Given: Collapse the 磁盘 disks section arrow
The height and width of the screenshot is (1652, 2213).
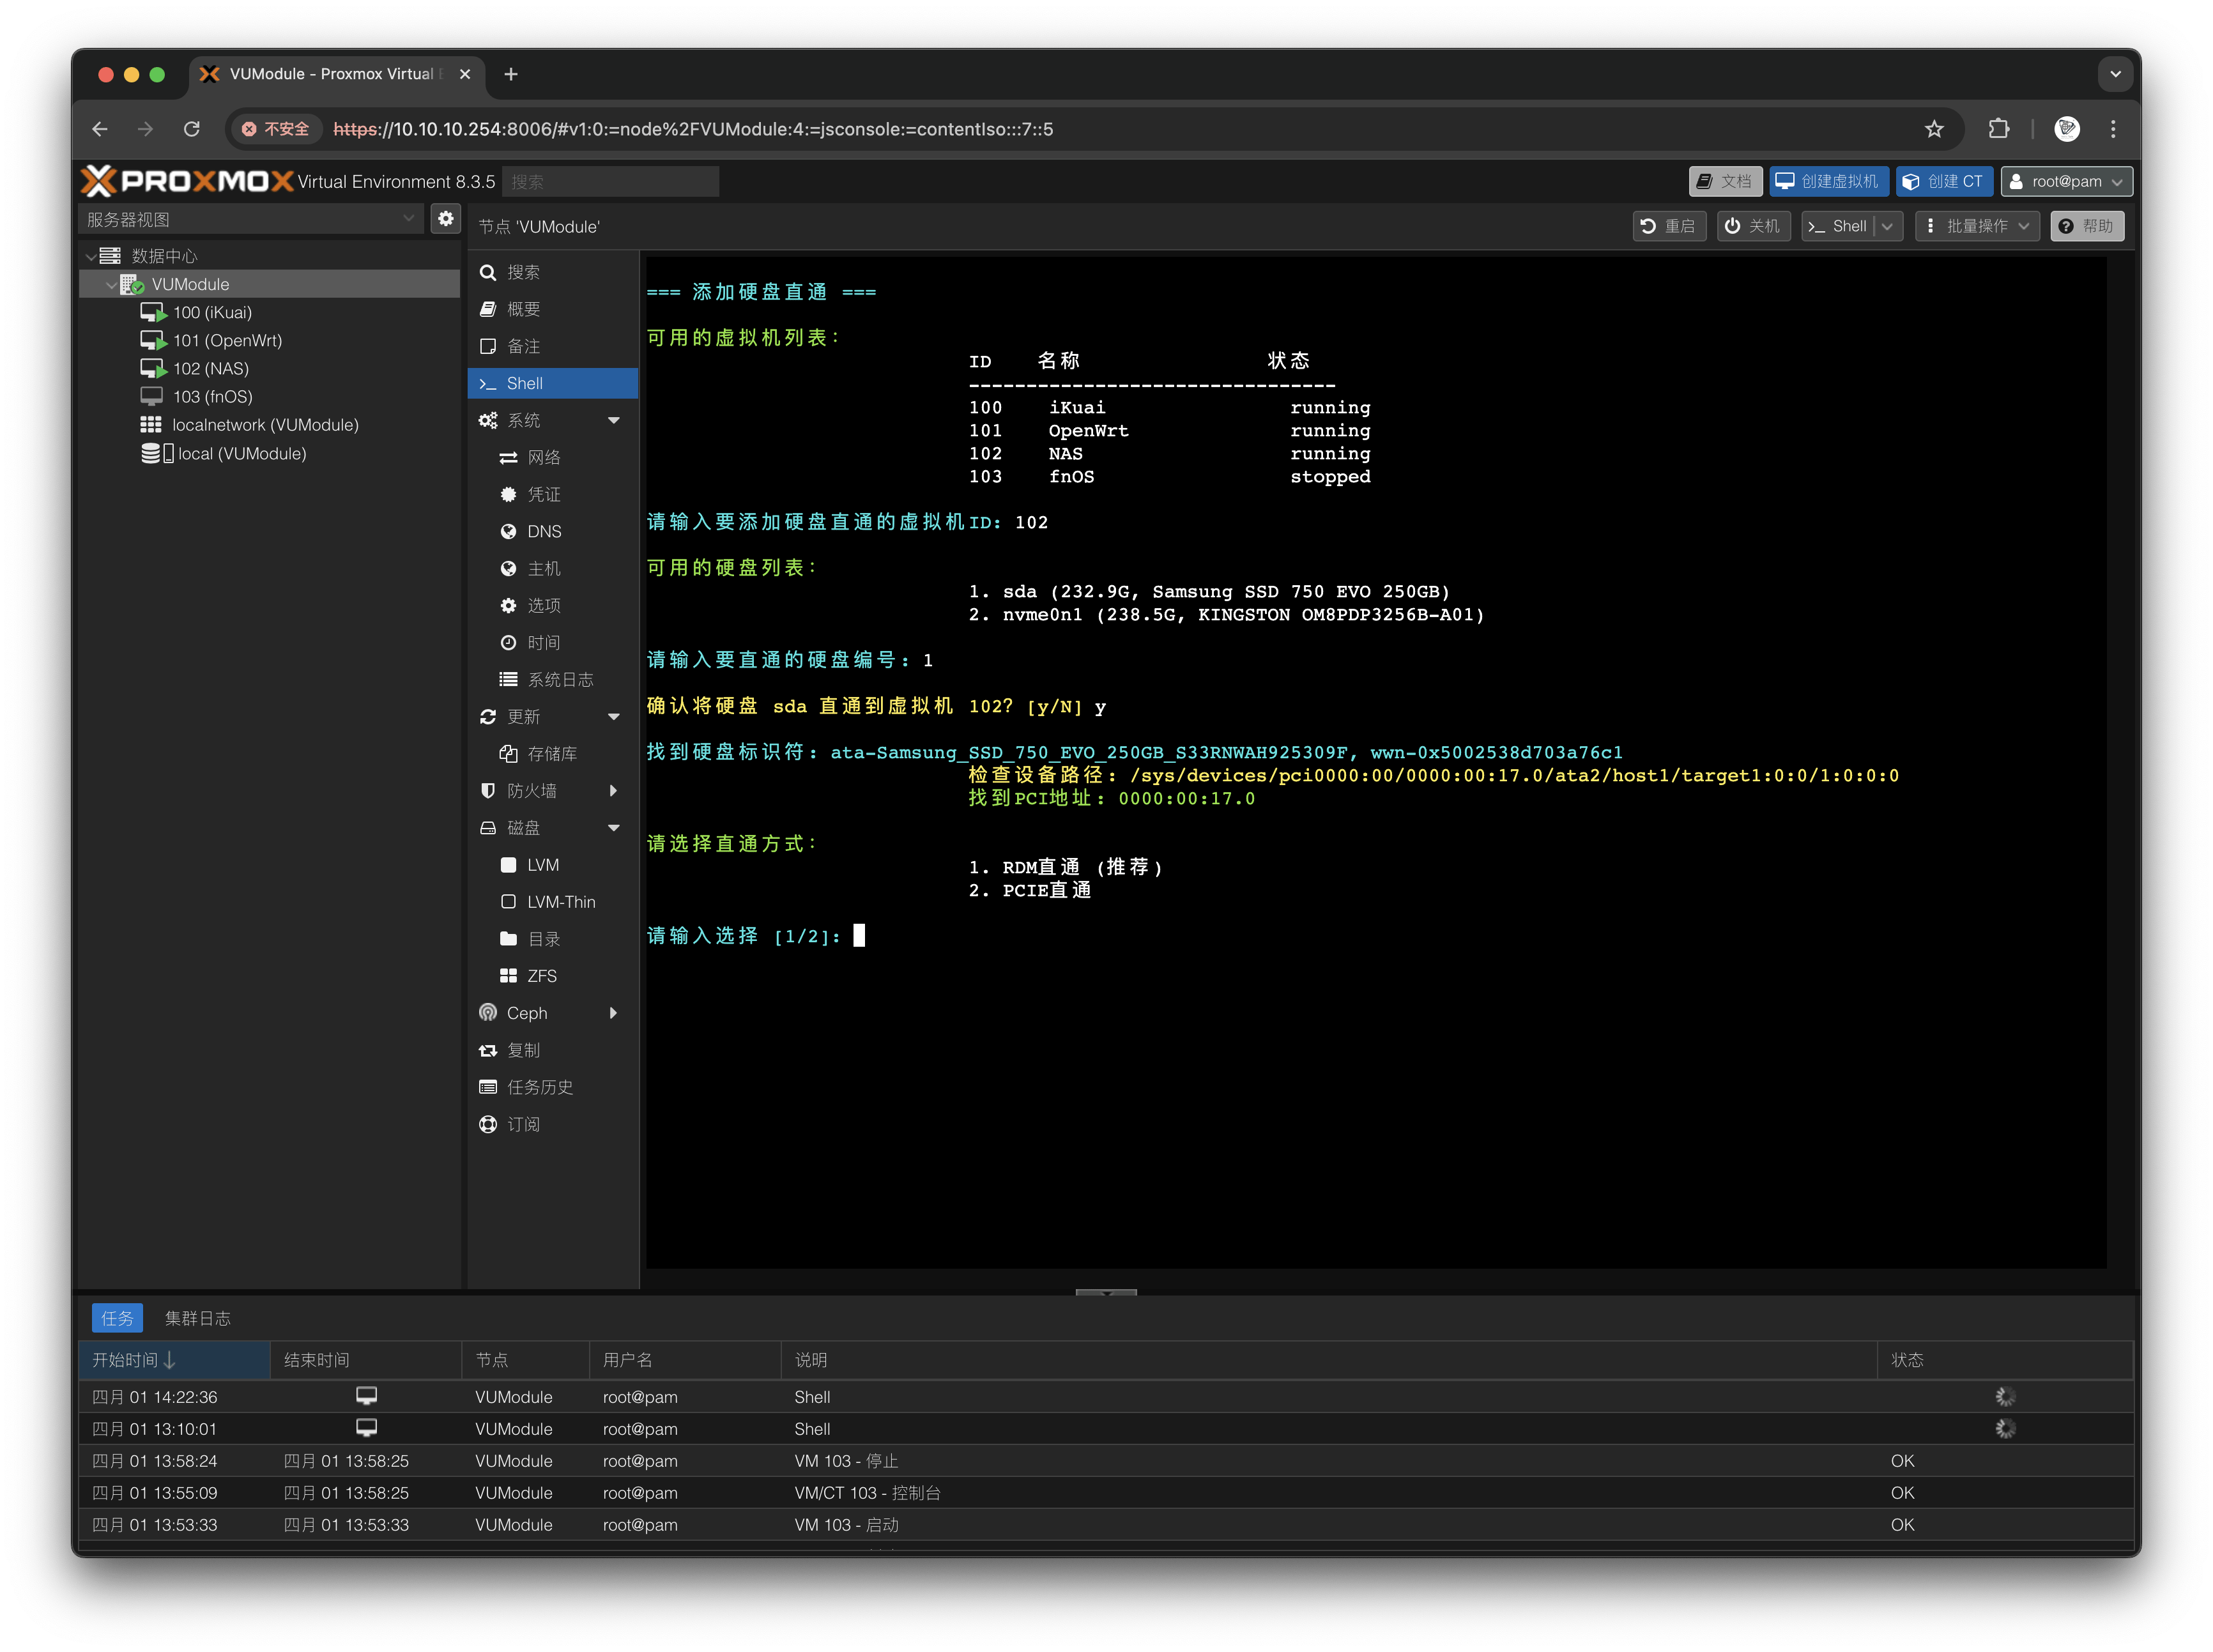Looking at the screenshot, I should [x=614, y=828].
